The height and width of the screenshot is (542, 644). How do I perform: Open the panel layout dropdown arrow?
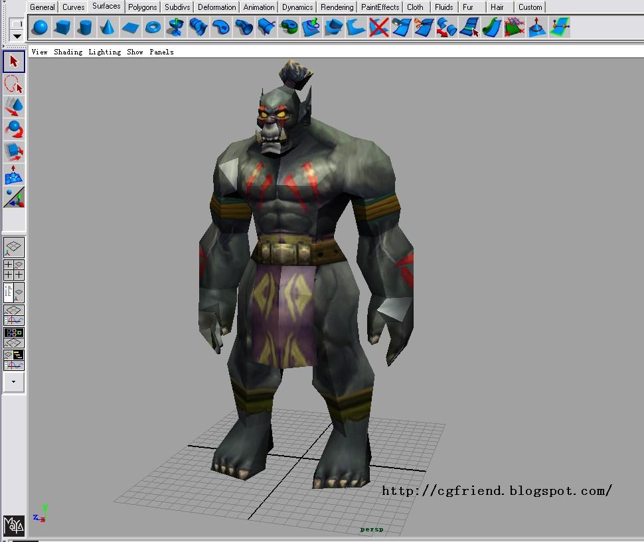14,382
